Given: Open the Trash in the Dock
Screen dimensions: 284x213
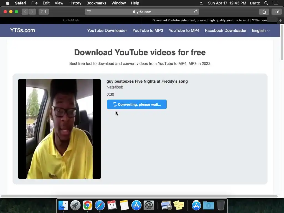Looking at the screenshot, I should [220, 206].
